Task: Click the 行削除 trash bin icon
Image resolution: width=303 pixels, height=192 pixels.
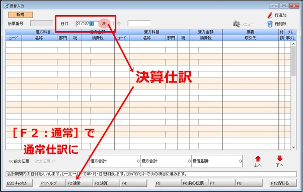Action: (x=270, y=24)
